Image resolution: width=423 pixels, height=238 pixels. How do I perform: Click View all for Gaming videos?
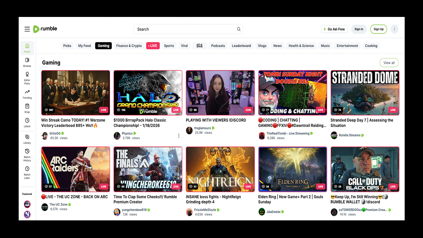click(389, 62)
